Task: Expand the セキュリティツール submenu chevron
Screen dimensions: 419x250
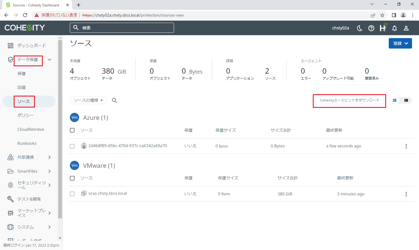Action: tap(49, 185)
